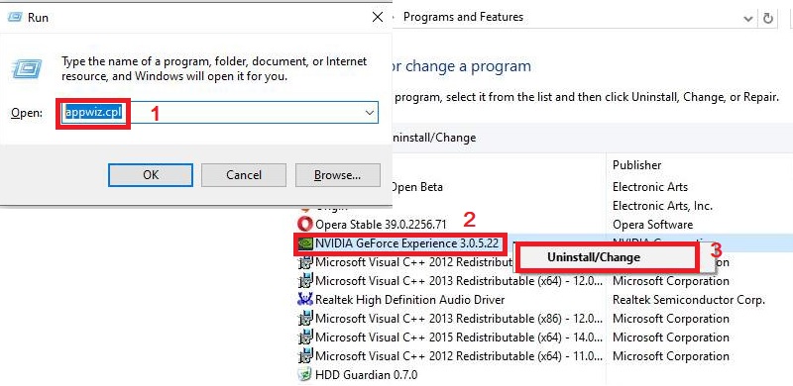
Task: Click Opera Software publisher cell
Action: coord(652,225)
